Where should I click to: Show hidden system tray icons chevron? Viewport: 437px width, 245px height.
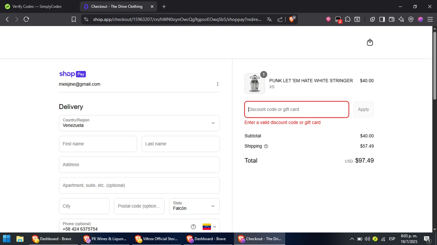tap(352, 239)
